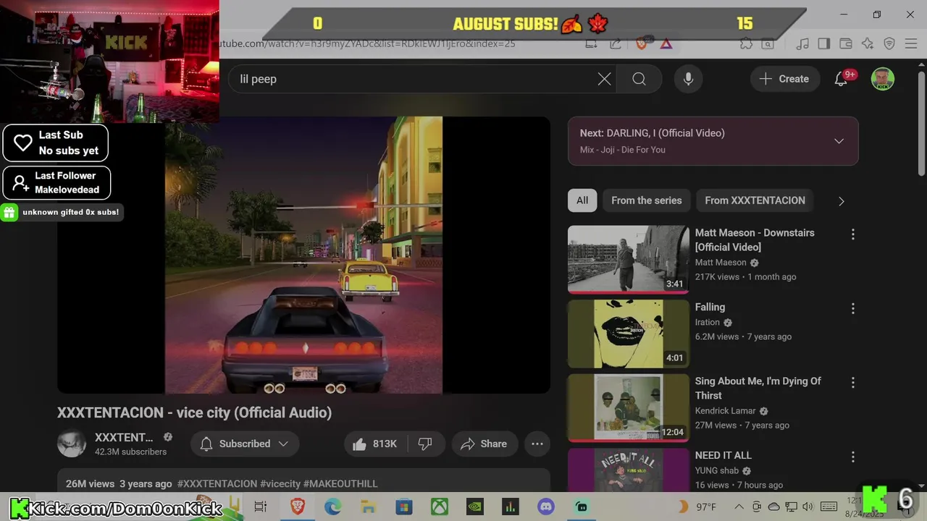
Task: Open File Explorer from the taskbar
Action: click(x=369, y=507)
